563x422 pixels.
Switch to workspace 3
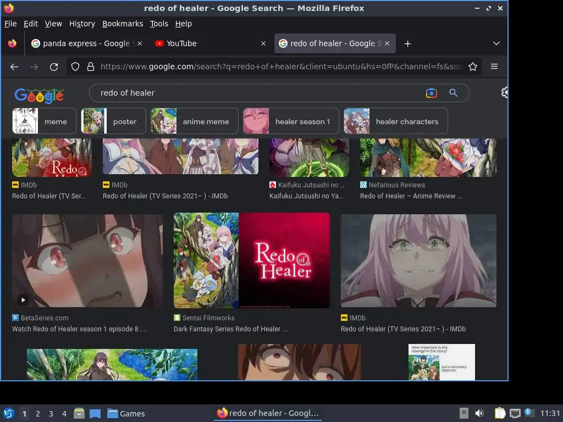click(51, 414)
